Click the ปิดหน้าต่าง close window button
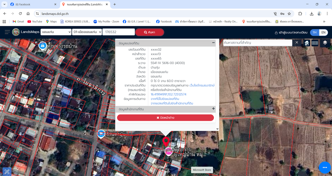Image resolution: width=332 pixels, height=176 pixels. click(165, 118)
